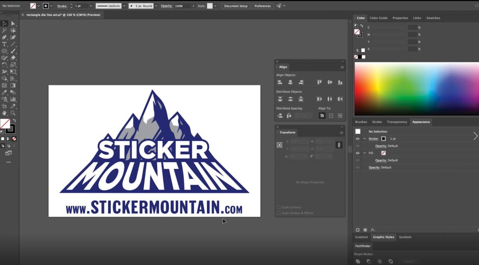Select the Ellipse tool
Image resolution: width=479 pixels, height=265 pixels.
point(4,51)
